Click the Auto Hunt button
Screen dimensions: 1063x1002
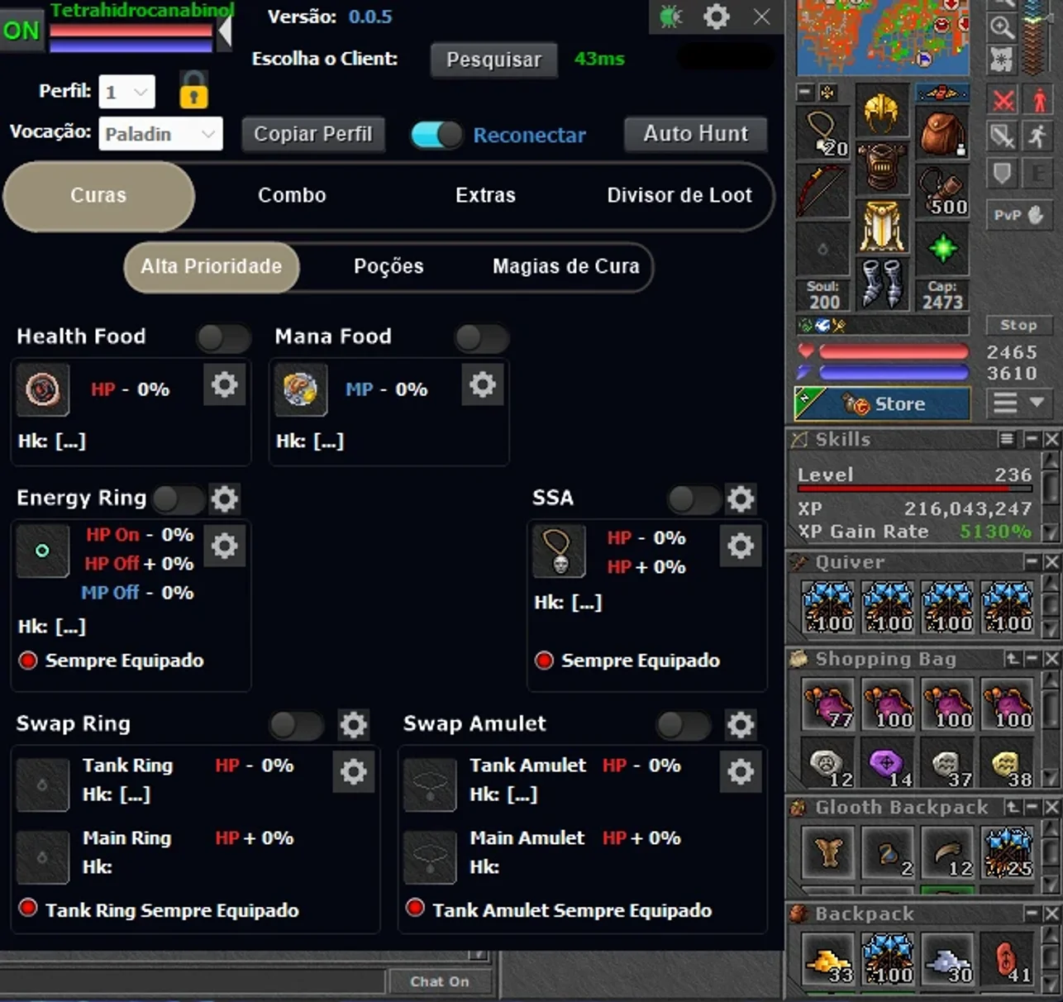(x=696, y=134)
